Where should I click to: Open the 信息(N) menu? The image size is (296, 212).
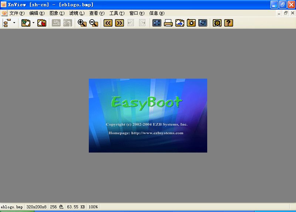[157, 13]
